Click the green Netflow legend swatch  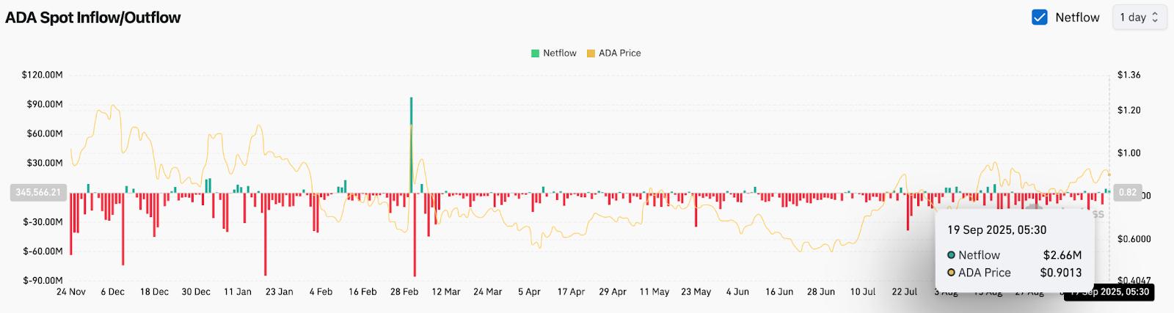click(535, 54)
